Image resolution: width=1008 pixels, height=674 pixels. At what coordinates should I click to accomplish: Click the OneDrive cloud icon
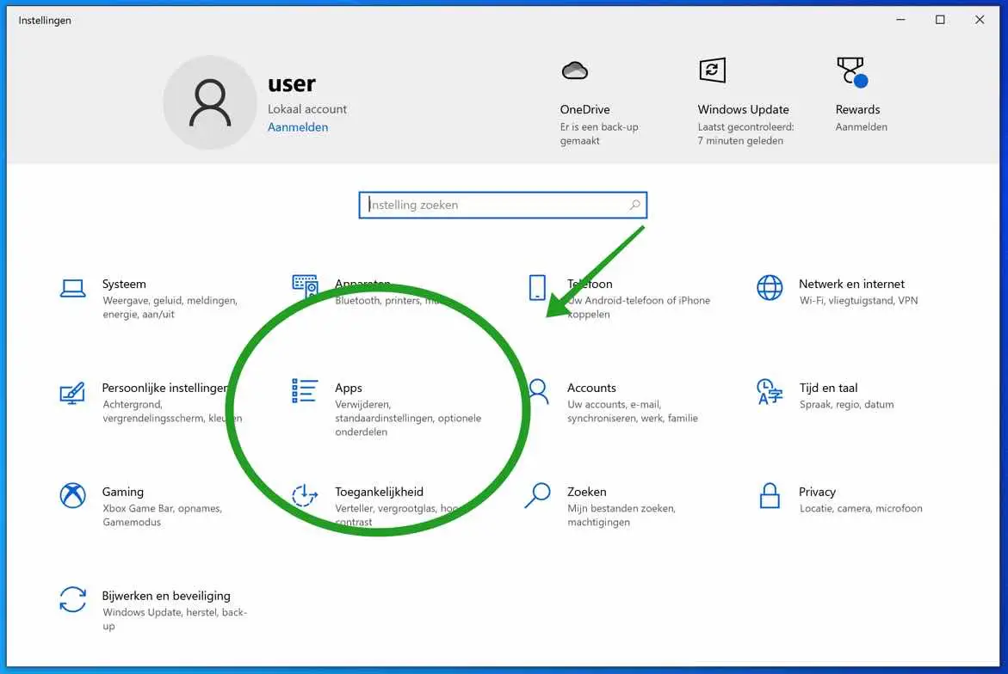pyautogui.click(x=575, y=70)
